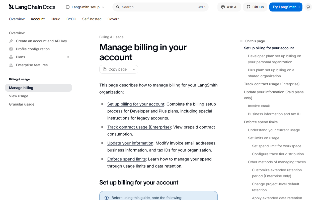Click the copy icon in Copy page
The height and width of the screenshot is (200, 321).
click(105, 69)
